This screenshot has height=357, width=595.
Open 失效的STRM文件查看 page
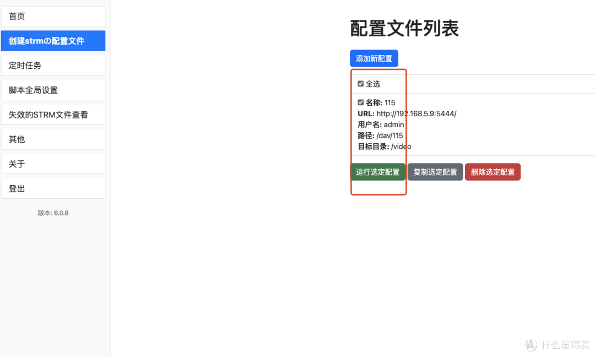click(53, 115)
